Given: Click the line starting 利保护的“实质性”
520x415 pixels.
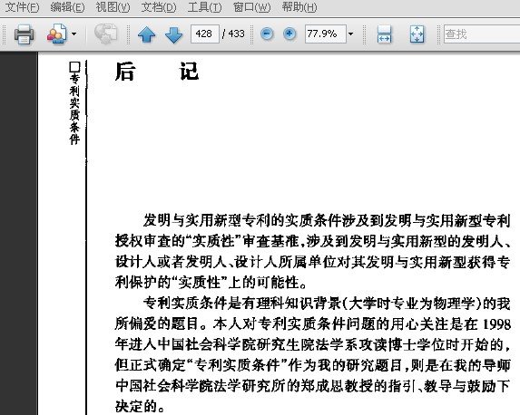Looking at the screenshot, I should tap(211, 283).
